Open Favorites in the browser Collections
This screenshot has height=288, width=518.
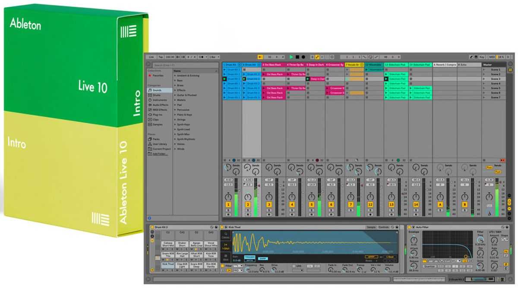158,75
